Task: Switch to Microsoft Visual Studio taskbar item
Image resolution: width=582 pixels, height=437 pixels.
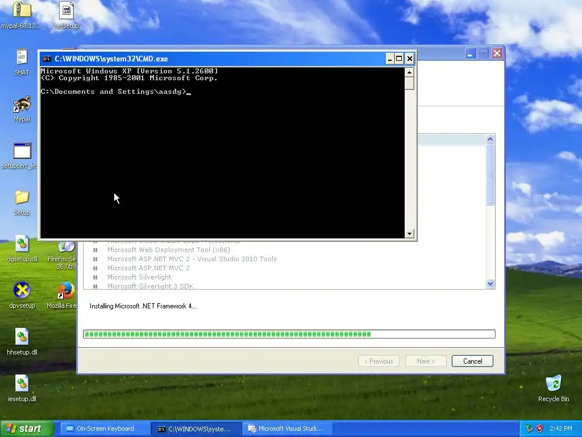Action: tap(287, 428)
